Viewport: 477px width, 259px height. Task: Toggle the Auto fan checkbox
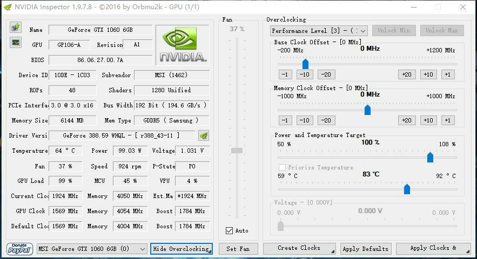coord(230,230)
